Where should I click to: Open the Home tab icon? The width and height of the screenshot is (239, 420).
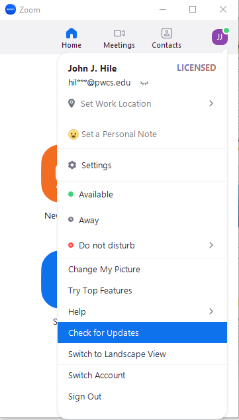[72, 33]
